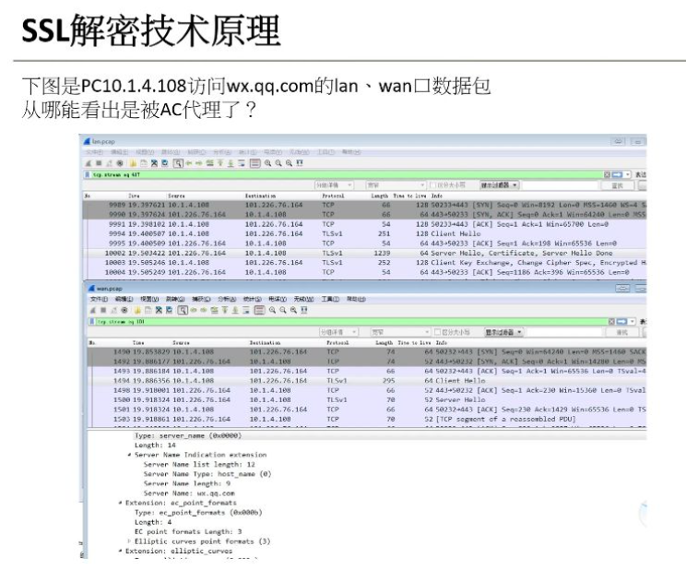Apply display filter arrow in lan.pcap
The width and height of the screenshot is (686, 570).
(617, 174)
